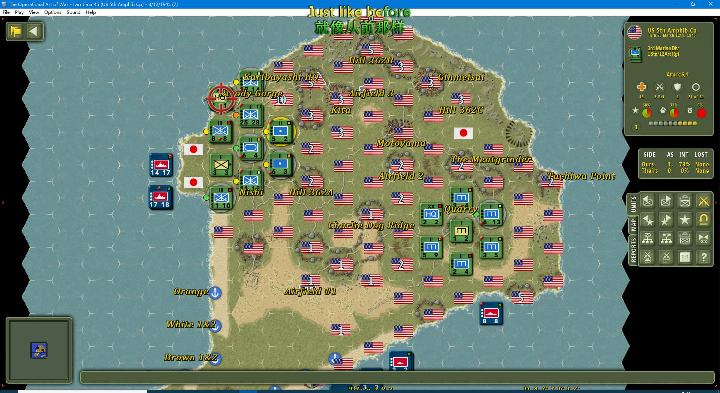Select the engineer unit counter marked 6 13

pyautogui.click(x=491, y=214)
